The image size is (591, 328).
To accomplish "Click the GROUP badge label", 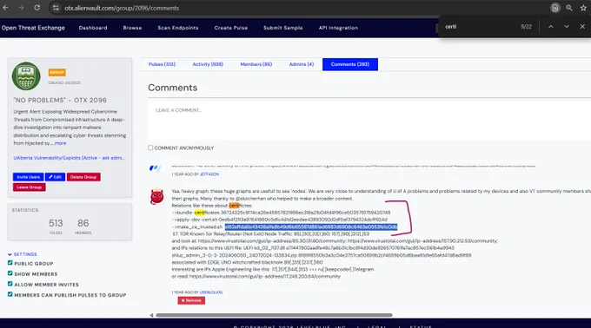I will click(x=56, y=72).
